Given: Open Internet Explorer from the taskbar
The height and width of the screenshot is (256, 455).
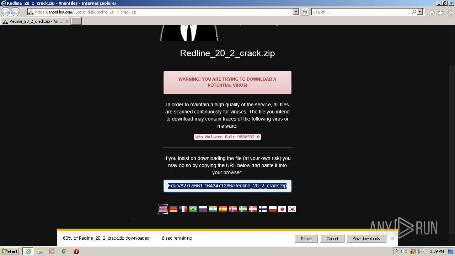Looking at the screenshot, I should pyautogui.click(x=28, y=251).
